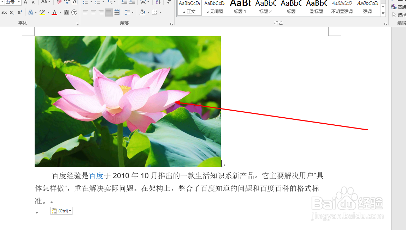Click the sort icon in paragraph group
Image resolution: width=406 pixels, height=230 pixels.
click(157, 2)
